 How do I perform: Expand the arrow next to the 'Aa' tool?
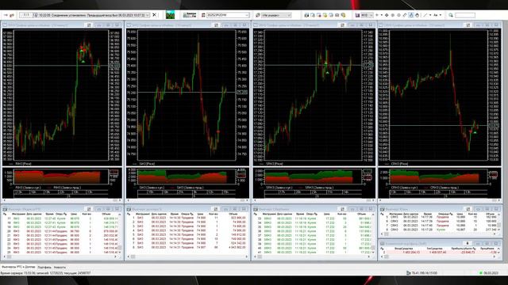click(x=441, y=15)
